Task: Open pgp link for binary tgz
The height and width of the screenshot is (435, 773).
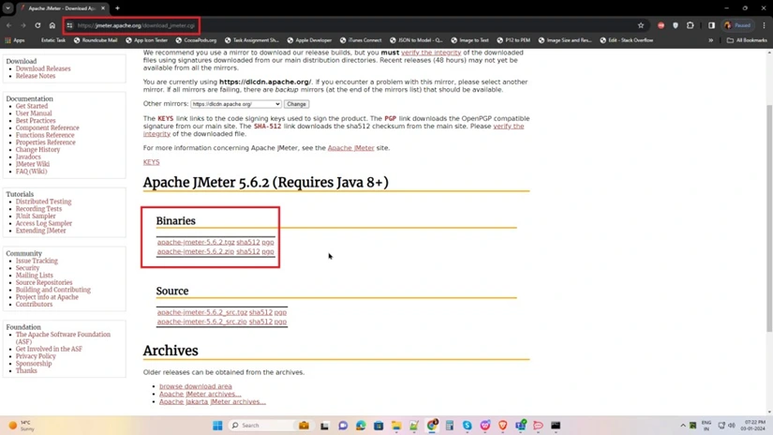Action: click(x=268, y=242)
